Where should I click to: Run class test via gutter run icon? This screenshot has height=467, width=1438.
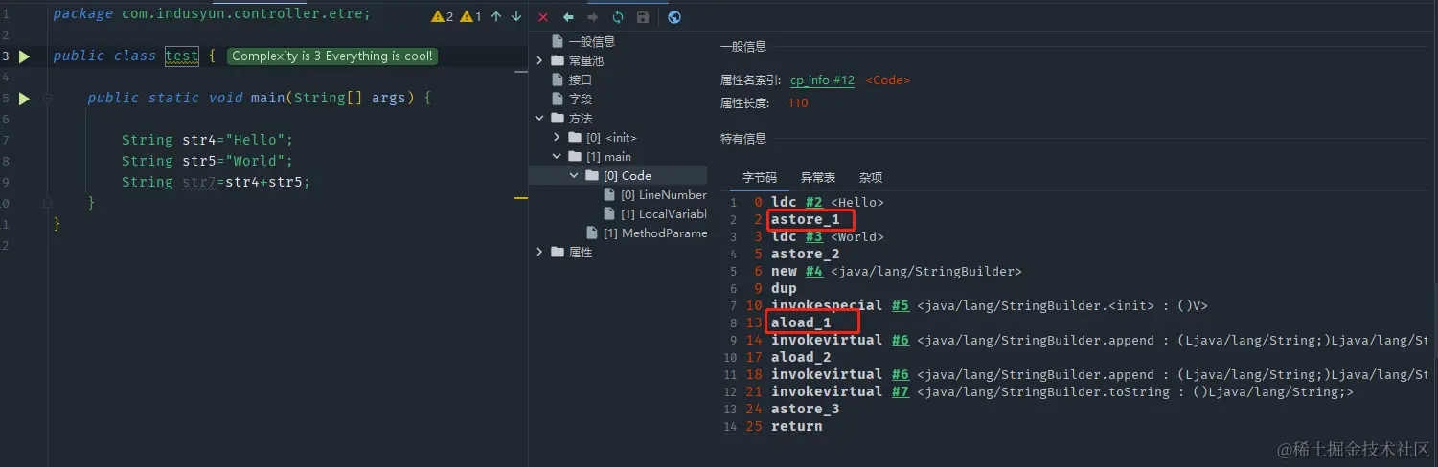pyautogui.click(x=25, y=56)
